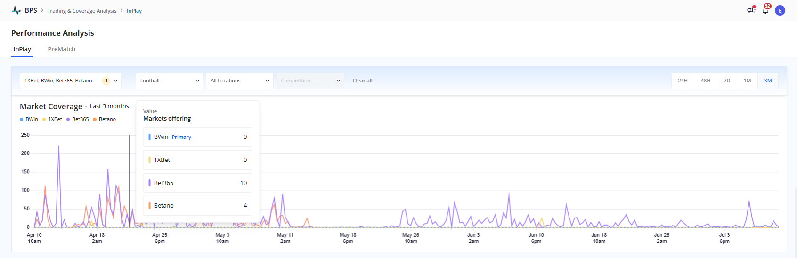Screen dimensions: 797x258
Task: Toggle 1XBet series in chart legend
Action: [x=52, y=119]
